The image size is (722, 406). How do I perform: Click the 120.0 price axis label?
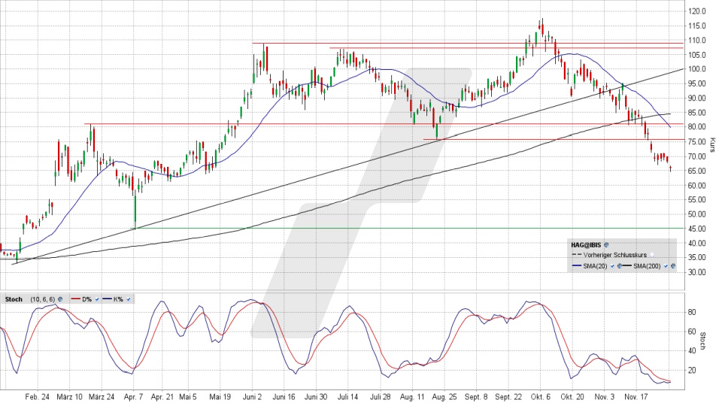[x=696, y=11]
